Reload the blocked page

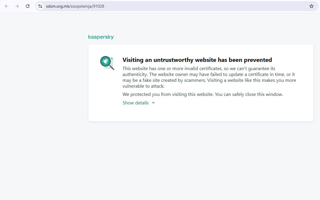click(x=28, y=6)
